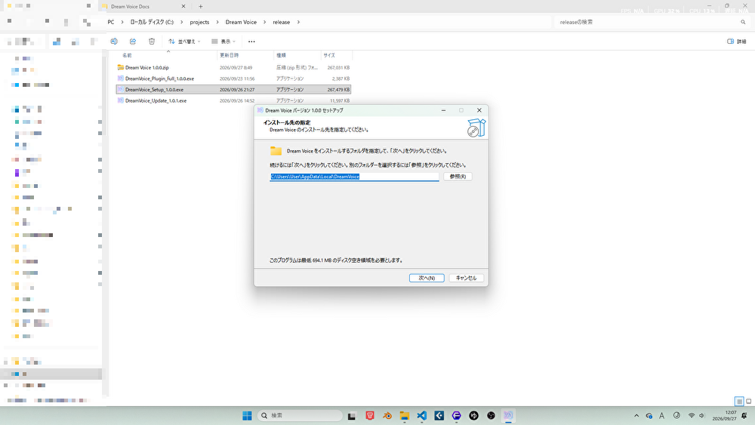Expand the chevron after projects in breadcrumb
755x425 pixels.
pos(217,22)
